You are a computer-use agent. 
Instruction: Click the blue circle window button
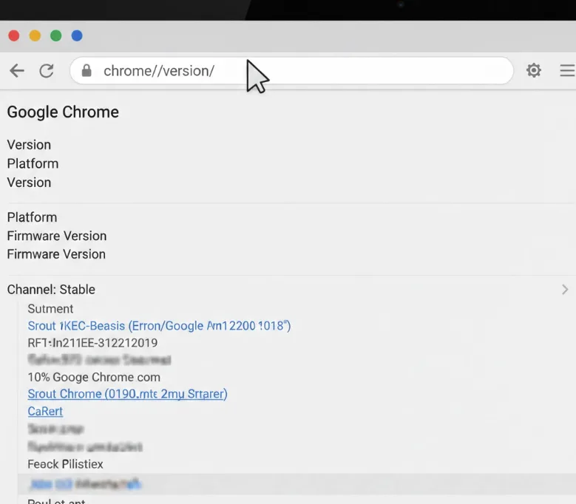tap(77, 35)
